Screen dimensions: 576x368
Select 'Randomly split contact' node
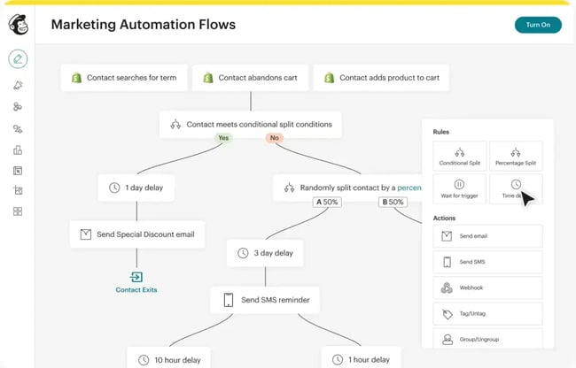click(347, 188)
